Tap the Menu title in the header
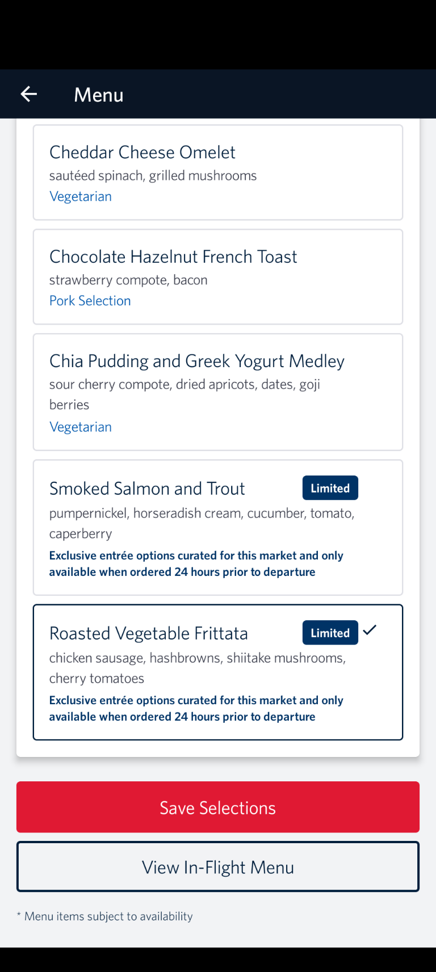Viewport: 436px width, 972px height. pos(98,94)
